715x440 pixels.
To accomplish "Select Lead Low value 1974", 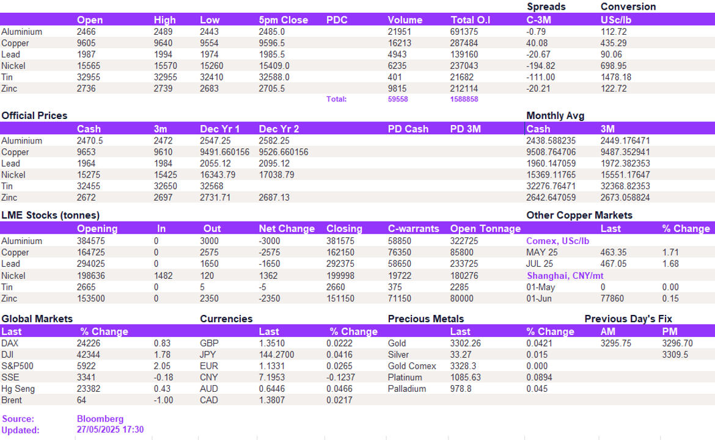I will (x=209, y=55).
